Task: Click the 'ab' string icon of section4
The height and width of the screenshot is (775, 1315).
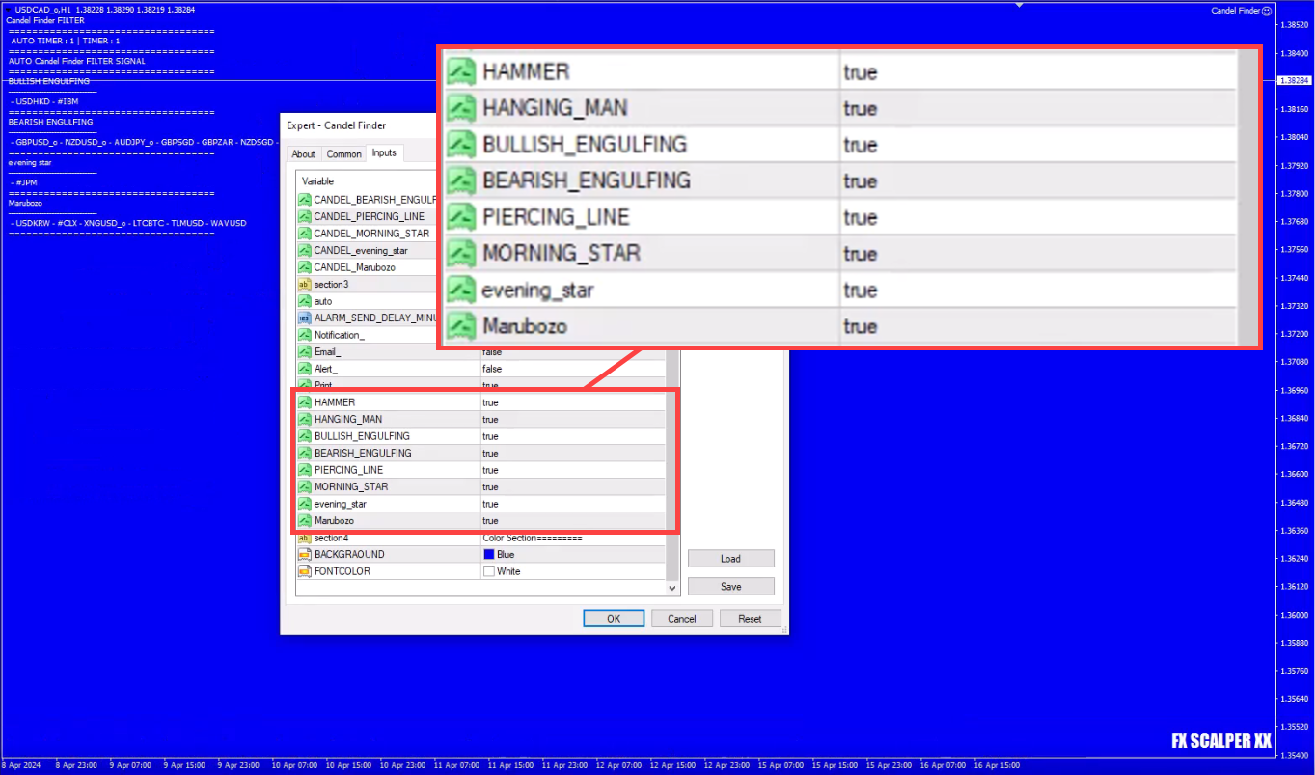Action: tap(304, 538)
